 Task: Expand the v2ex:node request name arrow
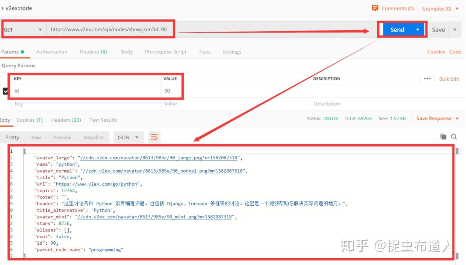pos(3,8)
